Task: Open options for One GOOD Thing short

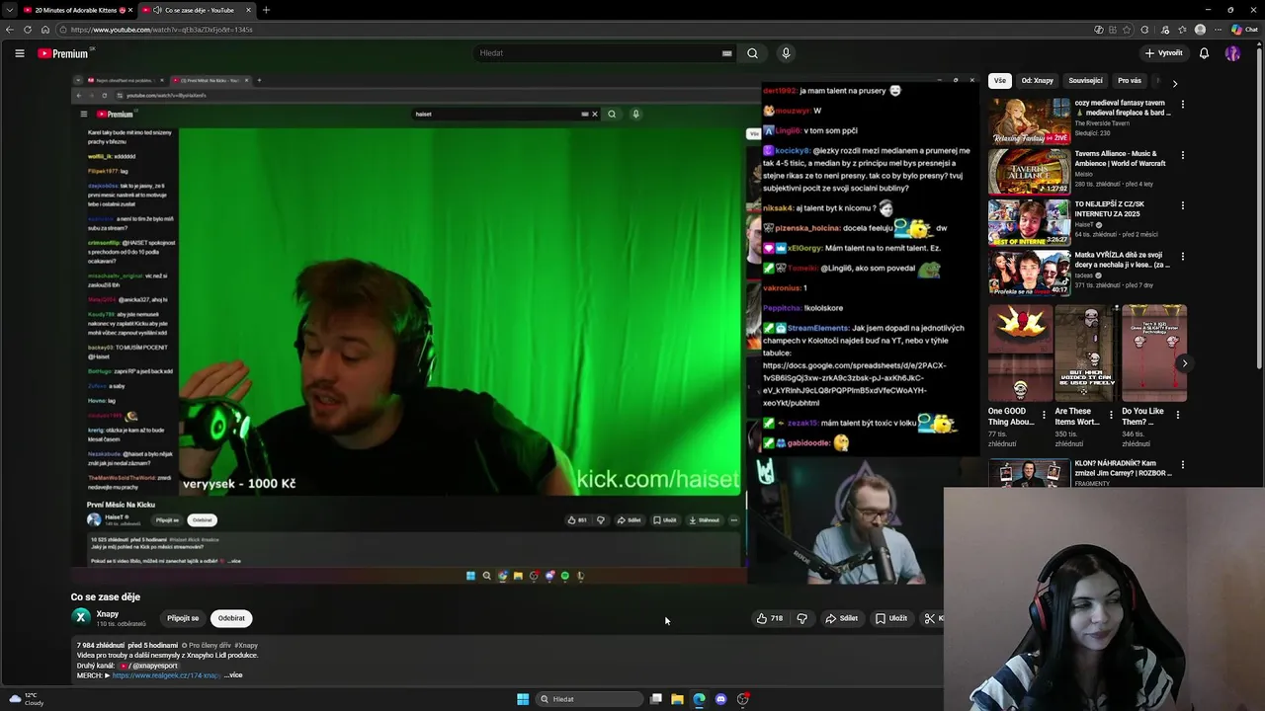Action: coord(1044,416)
